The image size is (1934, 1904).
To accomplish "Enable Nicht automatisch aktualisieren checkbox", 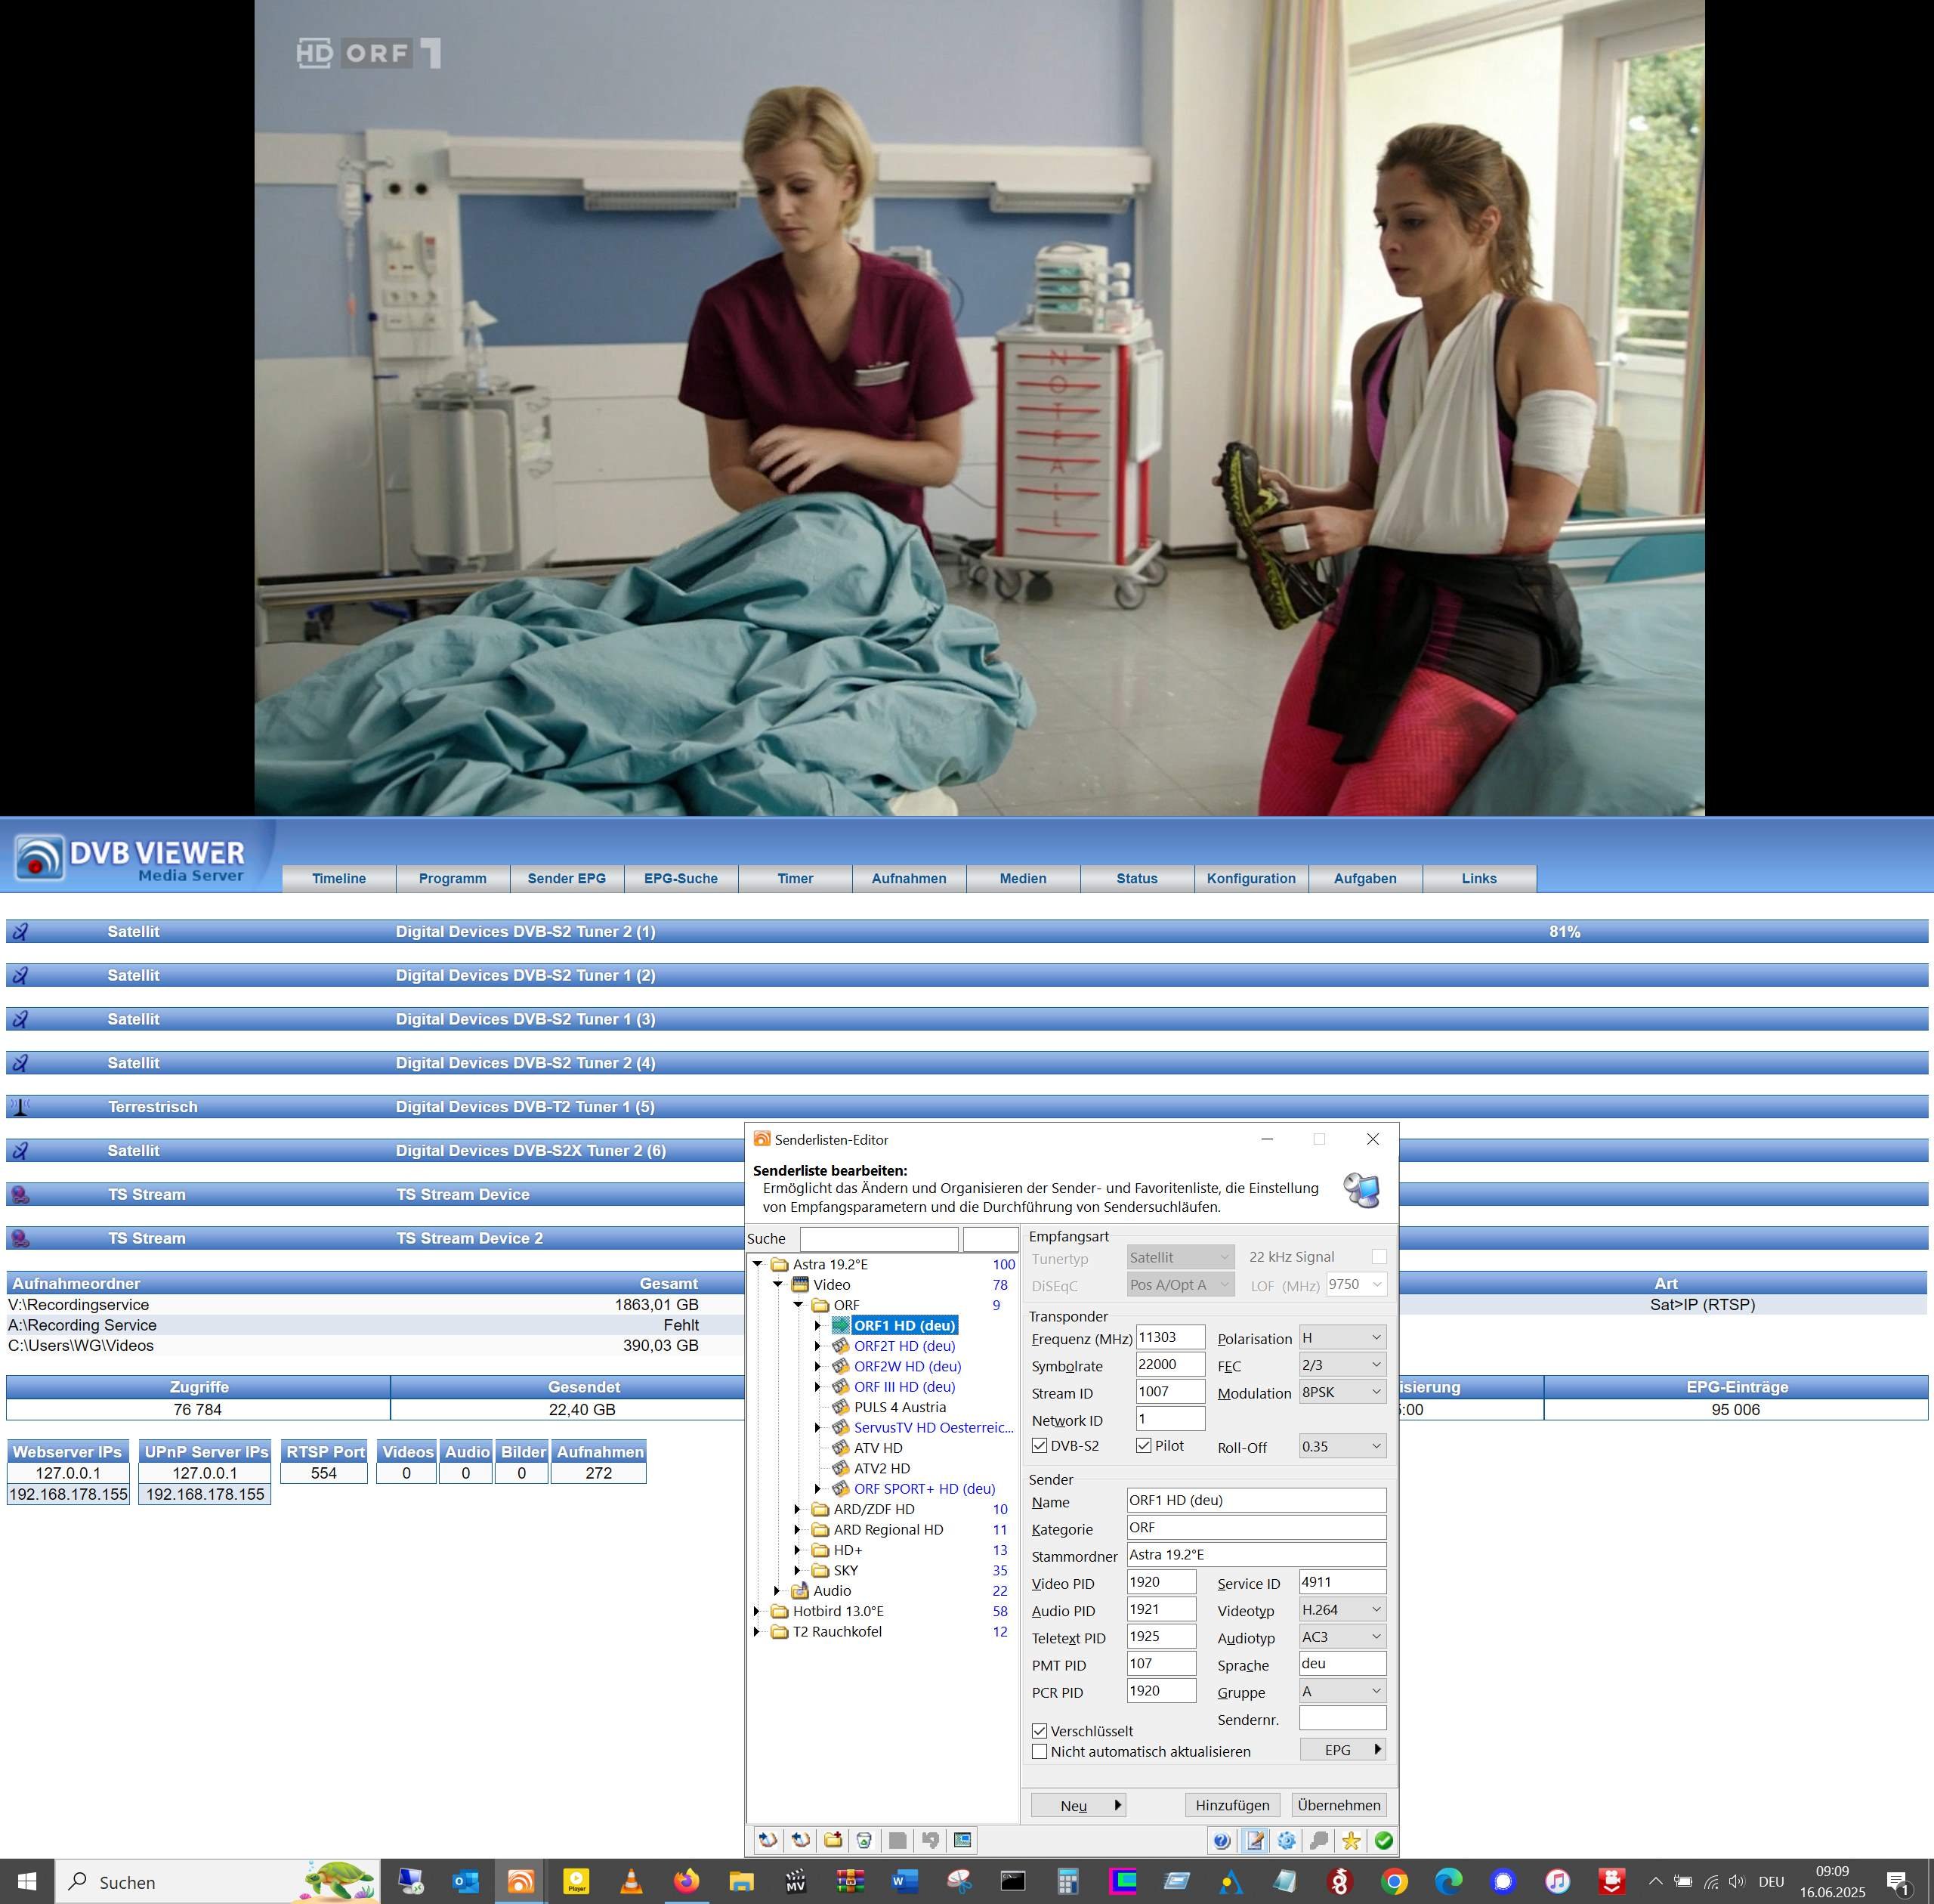I will click(x=1040, y=1752).
